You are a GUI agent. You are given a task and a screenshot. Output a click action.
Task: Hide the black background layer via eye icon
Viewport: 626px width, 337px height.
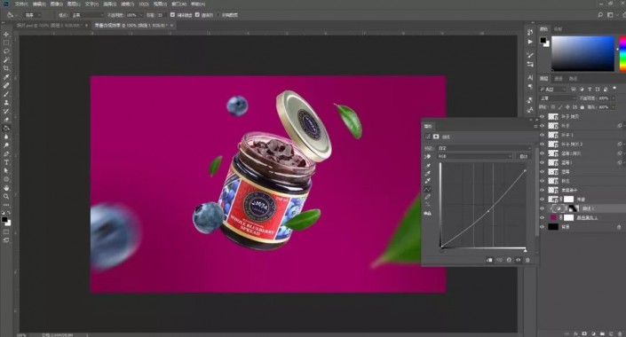pyautogui.click(x=542, y=227)
